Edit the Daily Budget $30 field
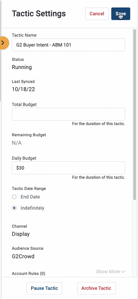The width and height of the screenshot is (138, 299). click(x=68, y=168)
